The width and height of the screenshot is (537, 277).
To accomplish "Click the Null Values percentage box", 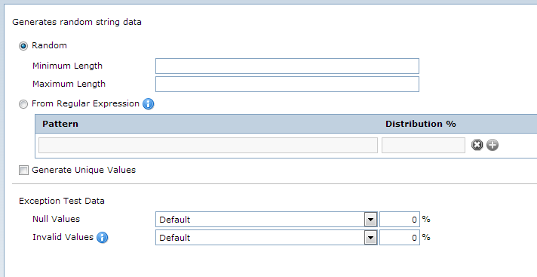I will [x=399, y=220].
